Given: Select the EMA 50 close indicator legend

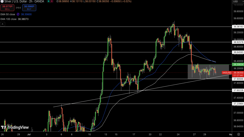Looking at the screenshot, I should (x=8, y=14).
